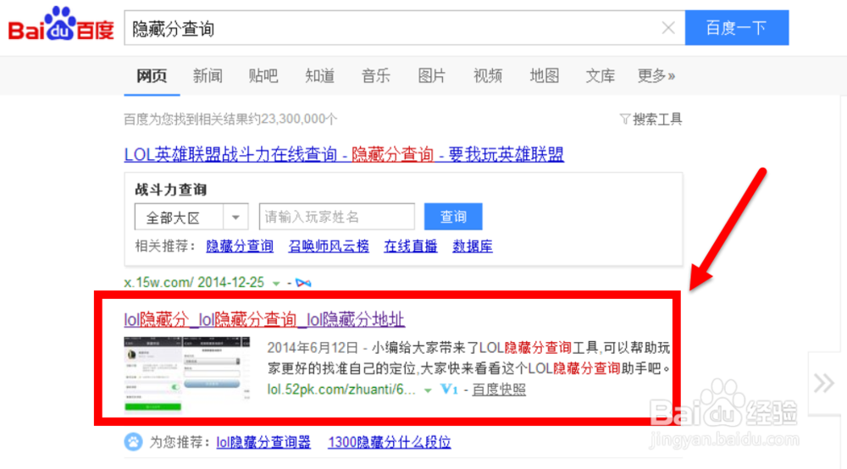Viewport: 847px width, 469px height.
Task: Open the lol.52pk.com/zhuanti URL
Action: coord(341,389)
